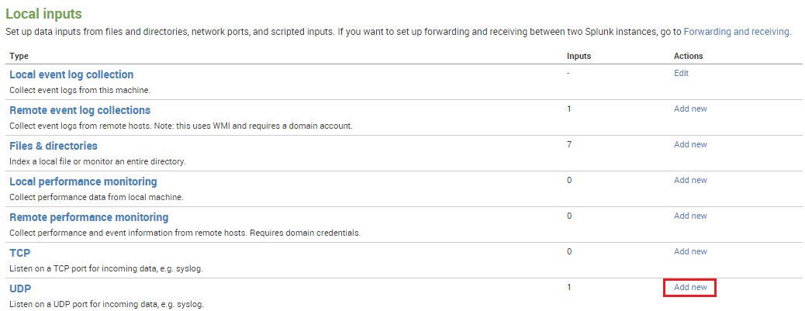Open the Forwarding and receiving link
This screenshot has width=805, height=311.
click(737, 32)
